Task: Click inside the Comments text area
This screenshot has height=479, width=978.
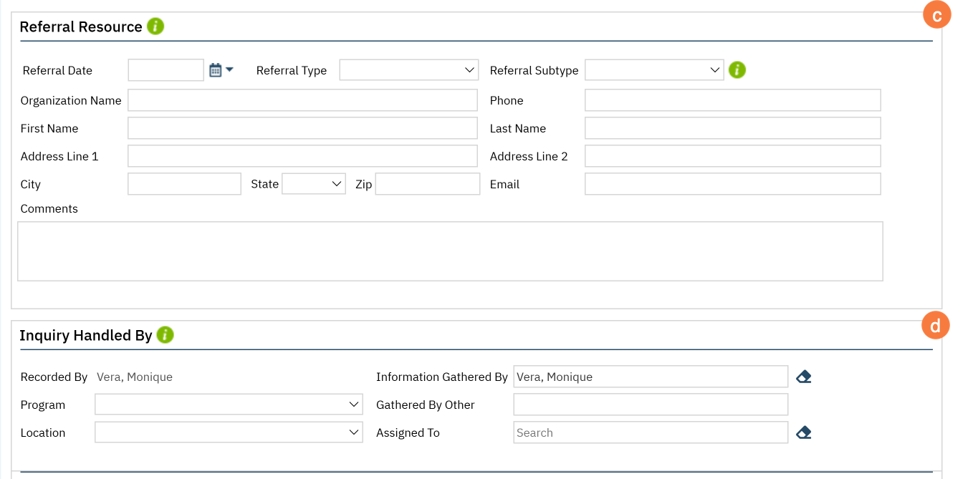Action: 450,251
